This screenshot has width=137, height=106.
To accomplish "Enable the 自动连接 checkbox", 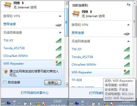I will [x=5, y=82].
